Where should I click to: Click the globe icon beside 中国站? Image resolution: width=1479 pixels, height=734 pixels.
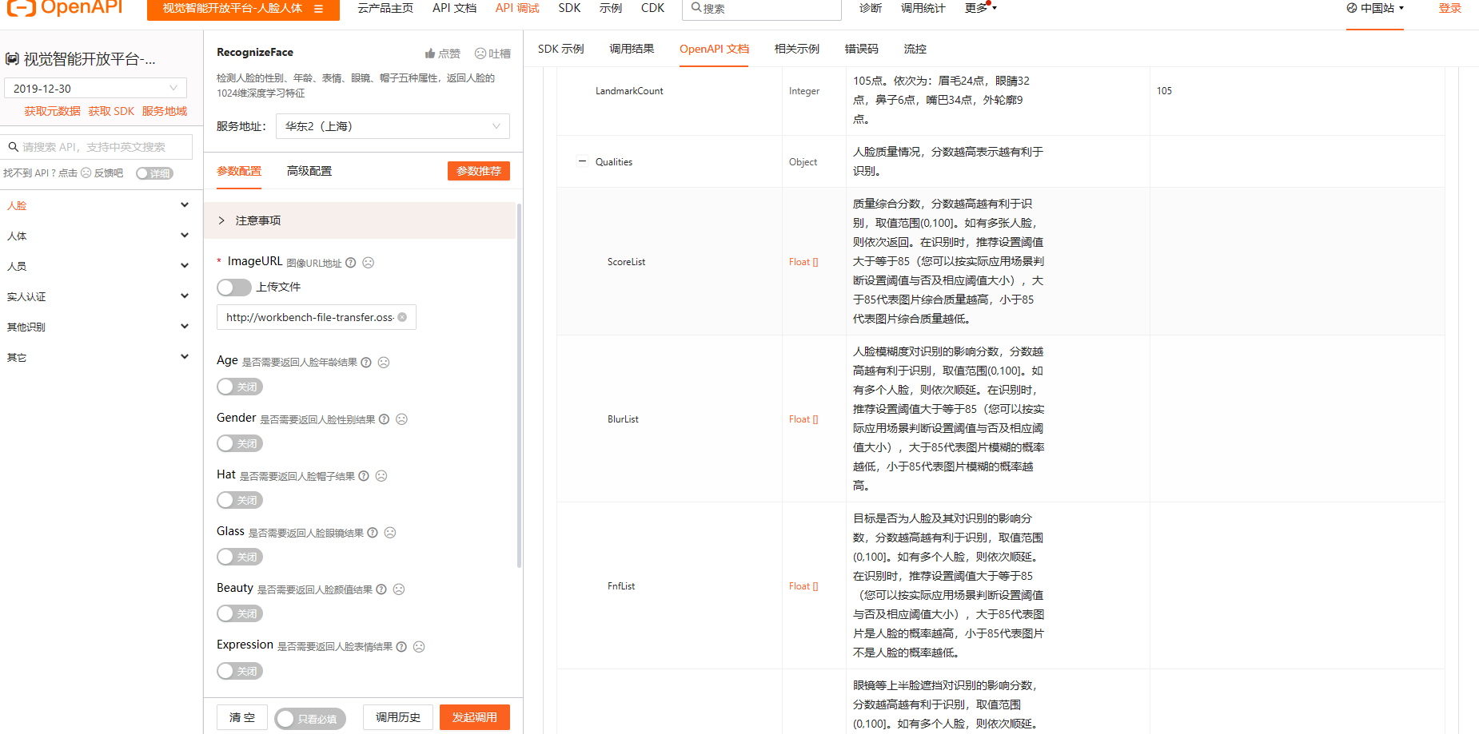(1352, 8)
